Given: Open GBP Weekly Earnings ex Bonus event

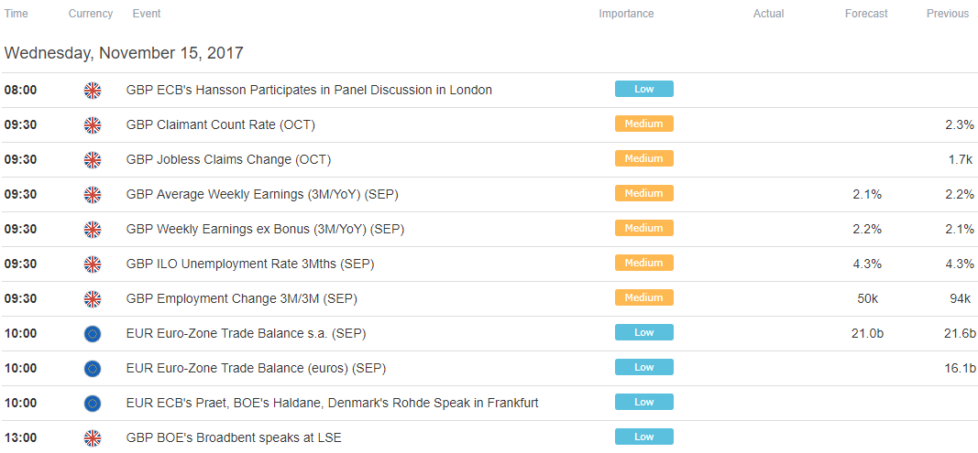Looking at the screenshot, I should click(265, 230).
